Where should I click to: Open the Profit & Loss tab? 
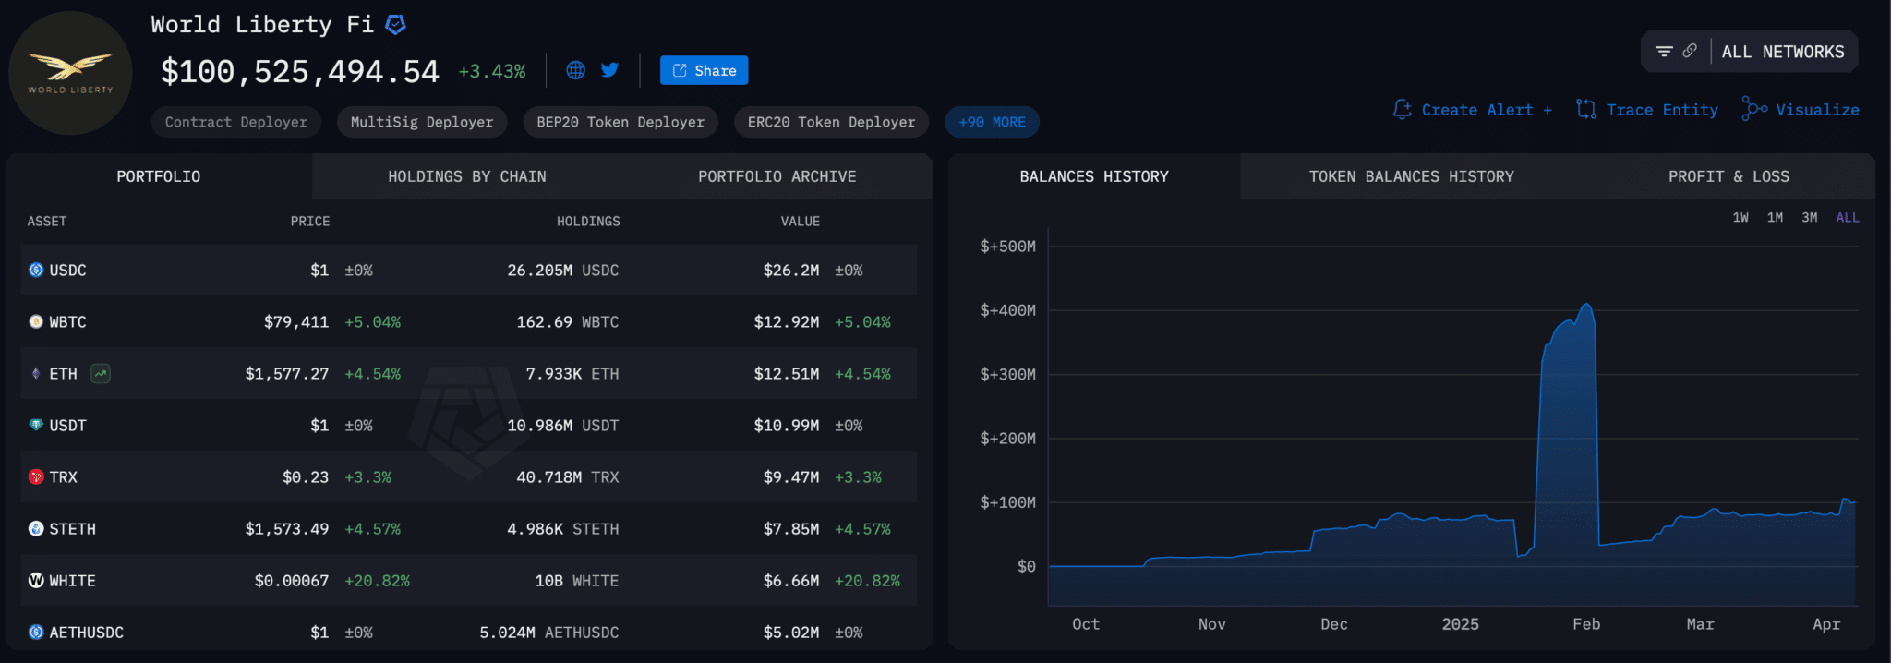[1728, 176]
